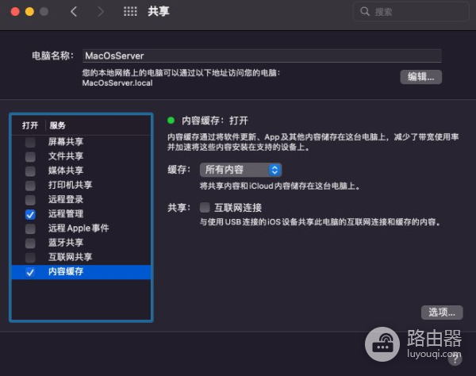Click the 编辑... button
Viewport: 476px width, 376px height.
pos(420,77)
